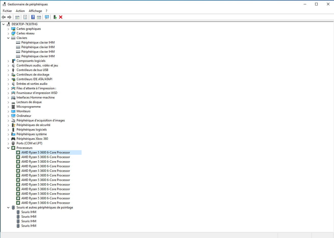This screenshot has width=334, height=238.
Task: Toggle the console tree pane toolbar icon
Action: point(17,17)
